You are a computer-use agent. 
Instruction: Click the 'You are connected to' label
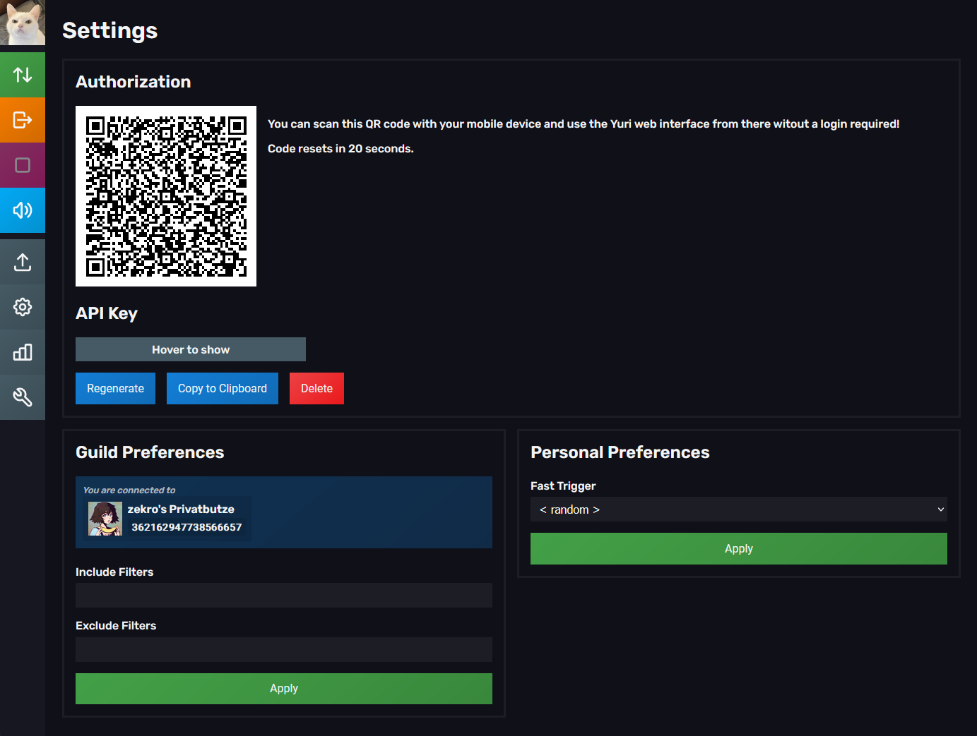(129, 490)
